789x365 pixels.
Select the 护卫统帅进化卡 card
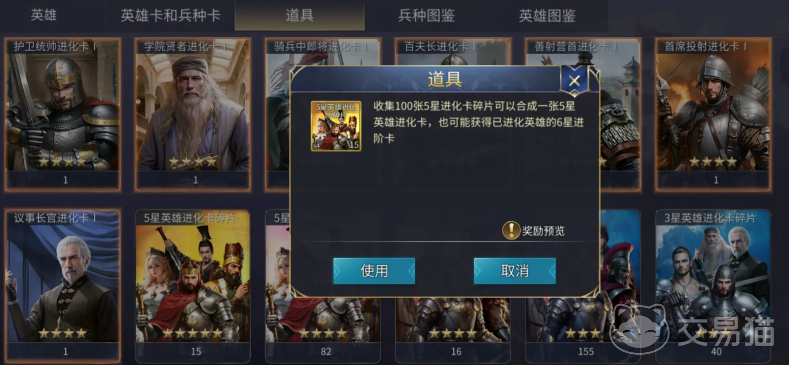point(63,115)
